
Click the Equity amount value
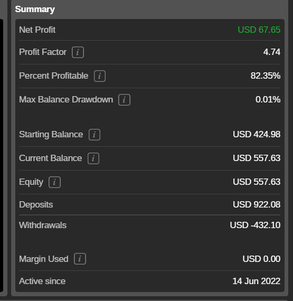coord(257,182)
